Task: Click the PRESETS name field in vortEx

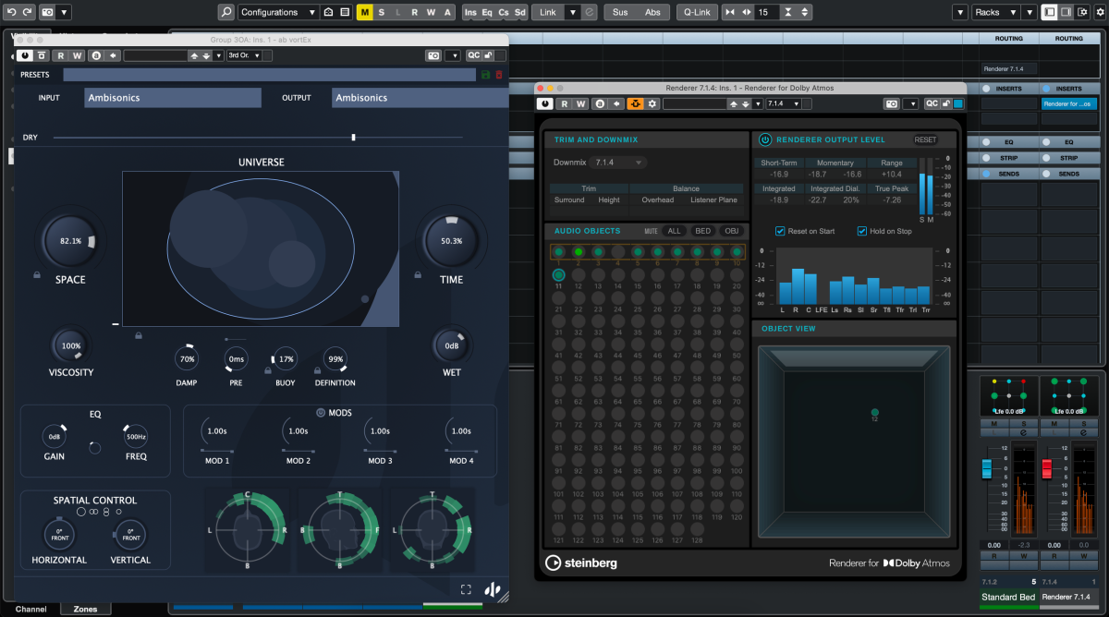Action: tap(270, 74)
